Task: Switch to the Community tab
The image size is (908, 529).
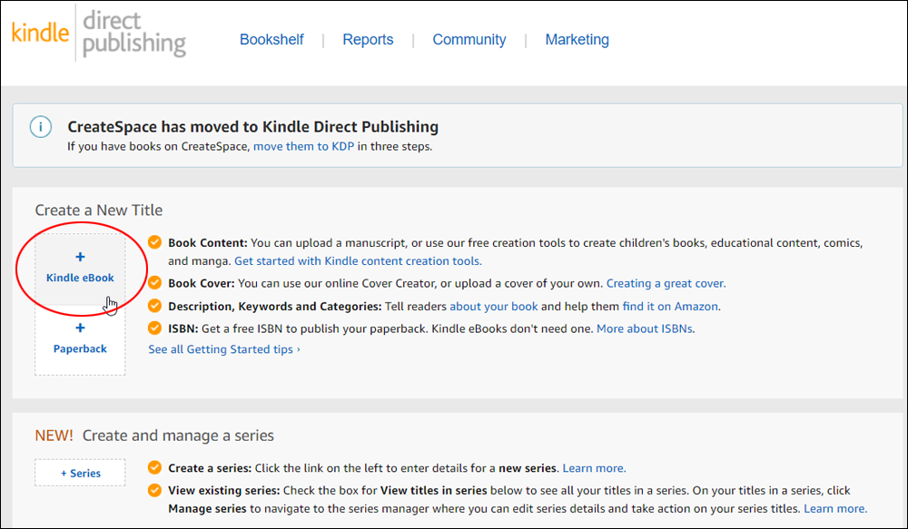Action: (x=469, y=39)
